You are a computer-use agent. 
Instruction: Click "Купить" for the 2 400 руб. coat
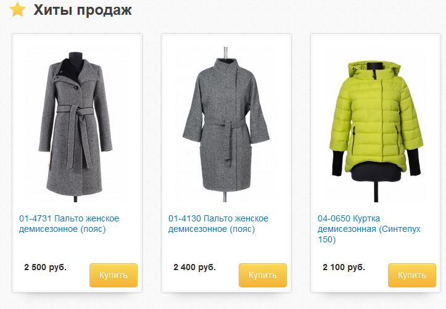pos(263,275)
